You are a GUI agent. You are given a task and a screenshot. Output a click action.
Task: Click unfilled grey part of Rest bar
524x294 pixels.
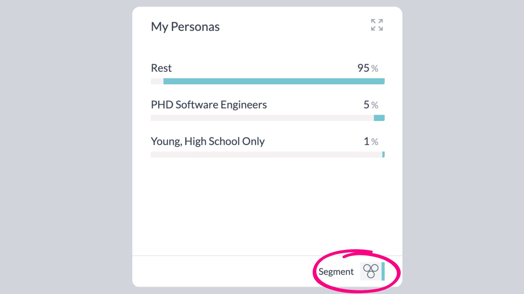[157, 81]
